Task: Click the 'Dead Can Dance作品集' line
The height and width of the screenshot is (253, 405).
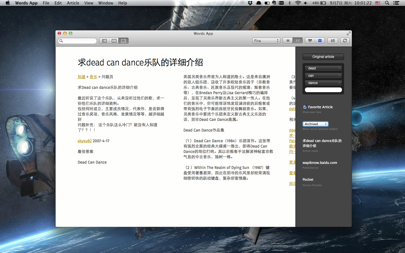Action: coord(204,130)
